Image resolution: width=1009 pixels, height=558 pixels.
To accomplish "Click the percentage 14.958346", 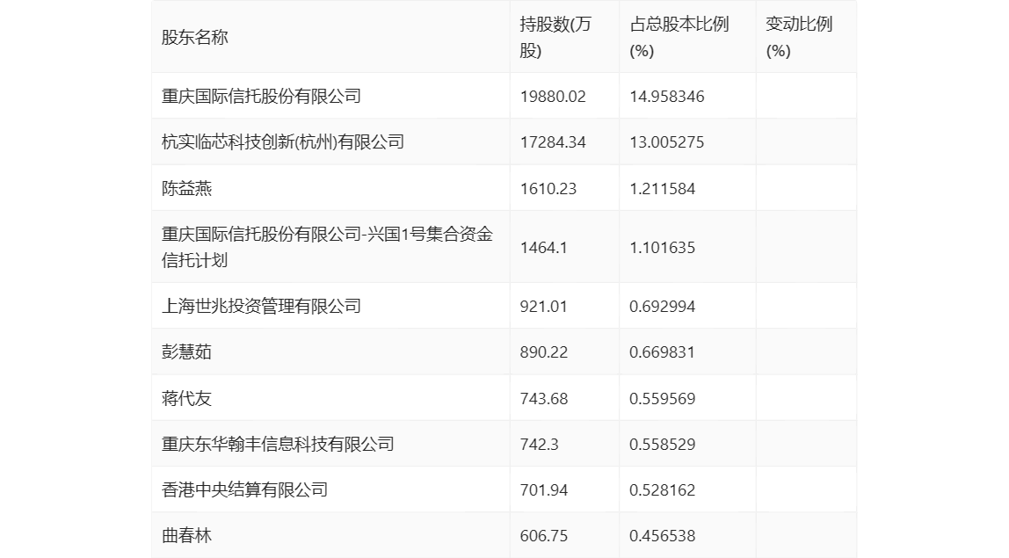I will pos(666,97).
